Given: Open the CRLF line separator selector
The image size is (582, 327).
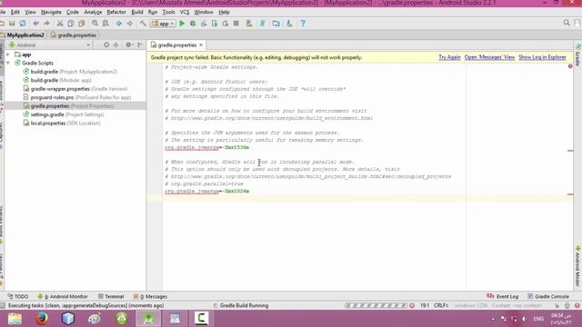Looking at the screenshot, I should (441, 305).
